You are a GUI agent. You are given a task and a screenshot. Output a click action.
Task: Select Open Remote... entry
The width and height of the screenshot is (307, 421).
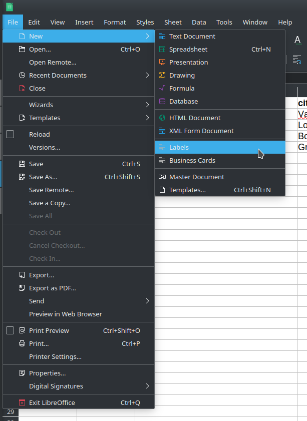(79, 62)
